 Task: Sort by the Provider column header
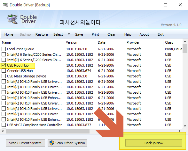click(x=144, y=42)
